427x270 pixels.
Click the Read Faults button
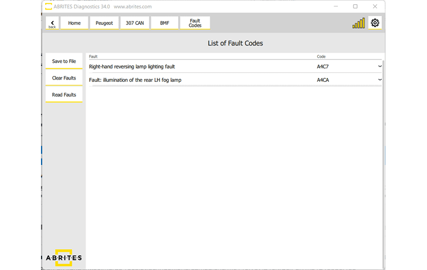coord(64,95)
